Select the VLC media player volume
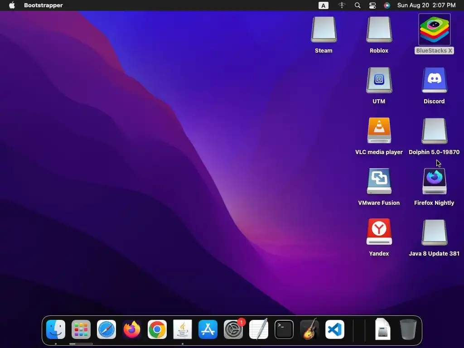This screenshot has height=348, width=464. point(379,130)
